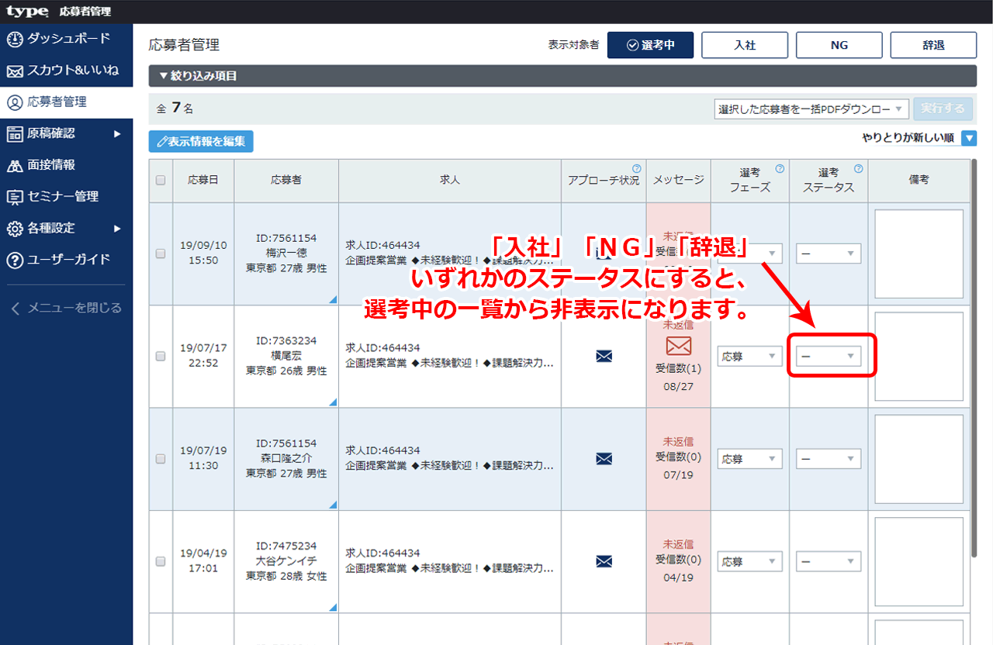Click inside the 備考 notes field for 横尾宏

click(919, 356)
